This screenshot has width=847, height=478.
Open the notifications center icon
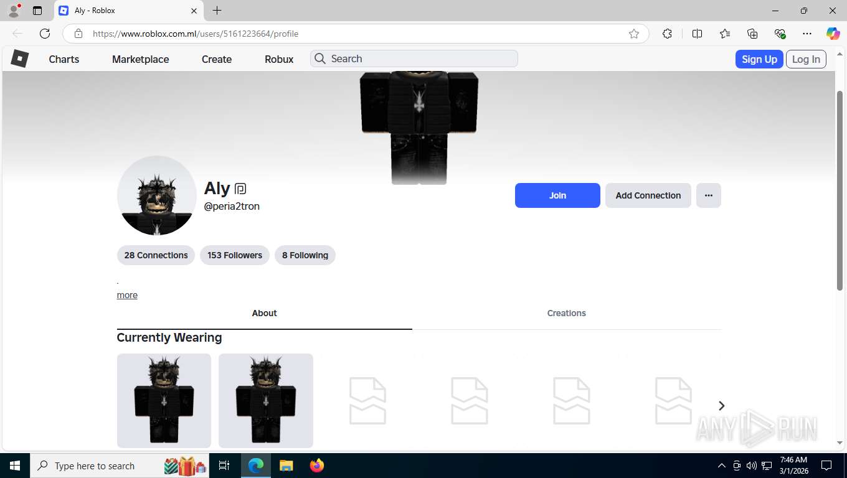click(x=826, y=466)
